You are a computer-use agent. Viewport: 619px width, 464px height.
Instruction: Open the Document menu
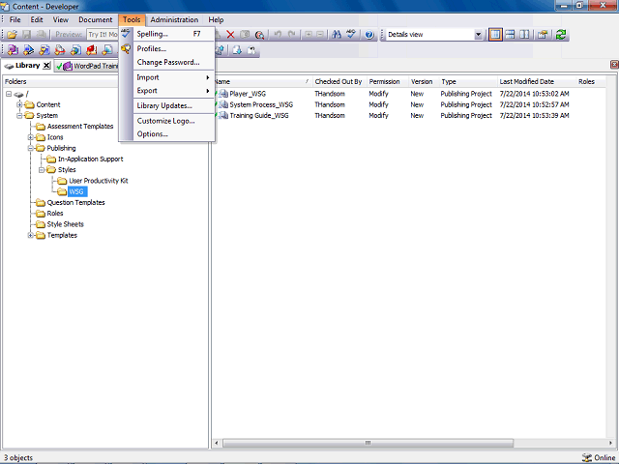[95, 19]
